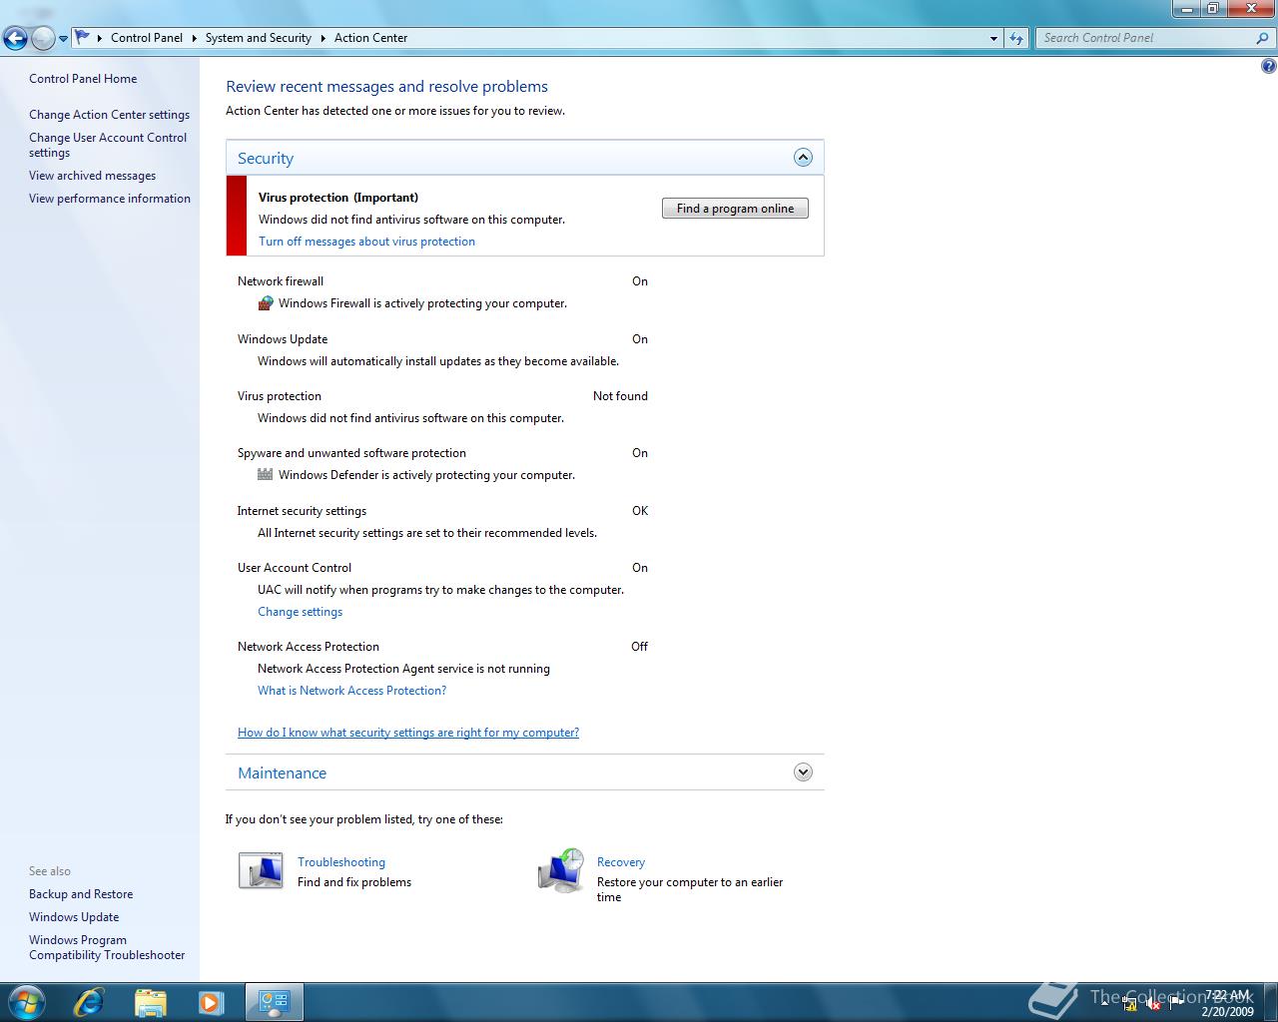Screen dimensions: 1278x1022
Task: Open Change Action Center settings
Action: (109, 115)
